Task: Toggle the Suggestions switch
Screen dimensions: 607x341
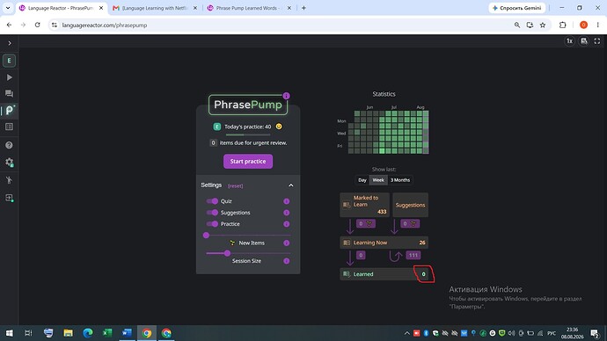Action: [212, 213]
